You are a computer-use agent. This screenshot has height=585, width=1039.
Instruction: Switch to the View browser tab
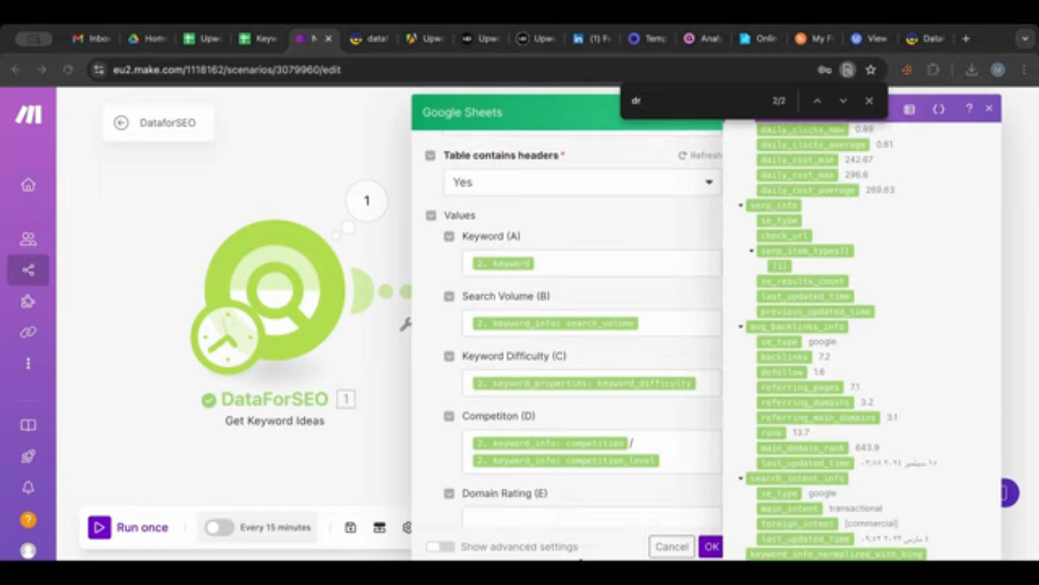pyautogui.click(x=870, y=39)
